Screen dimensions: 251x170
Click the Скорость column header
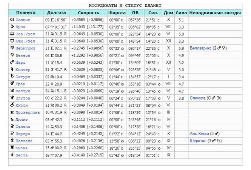88,12
